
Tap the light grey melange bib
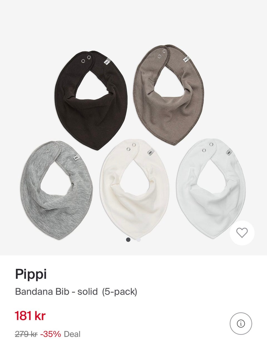point(57,190)
